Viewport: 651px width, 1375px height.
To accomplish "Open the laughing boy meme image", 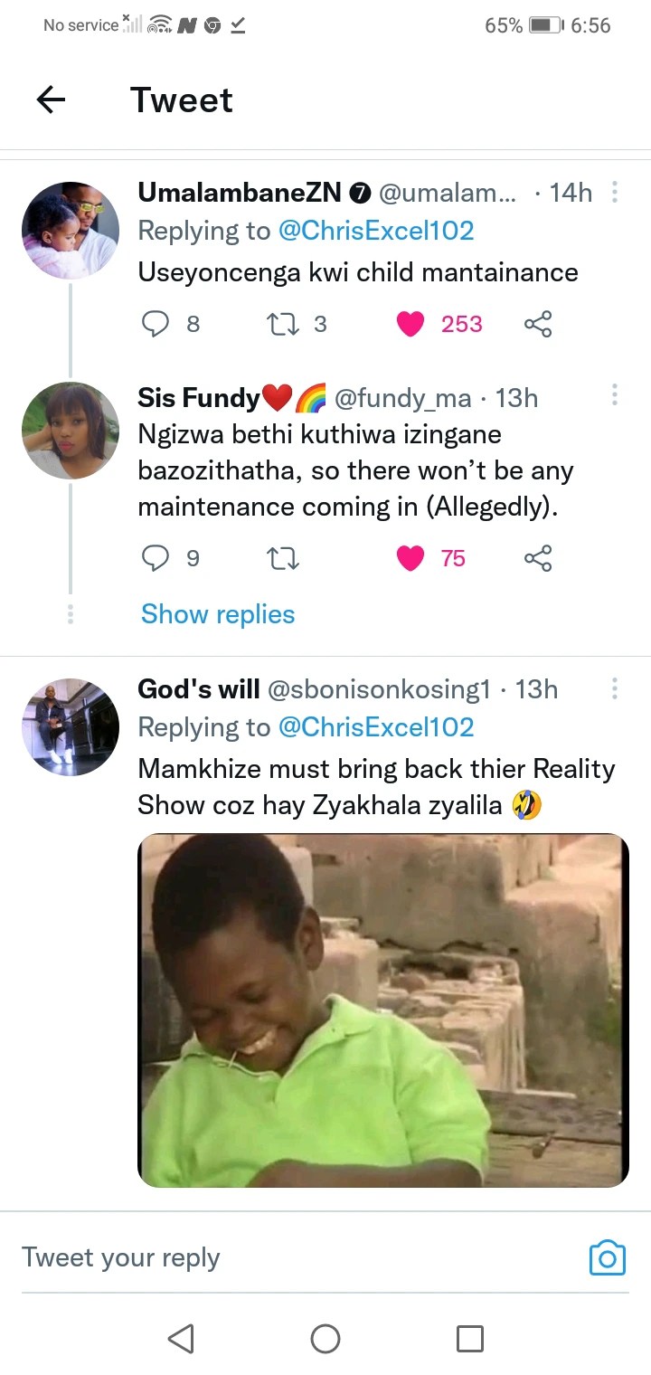I will pos(382,1010).
